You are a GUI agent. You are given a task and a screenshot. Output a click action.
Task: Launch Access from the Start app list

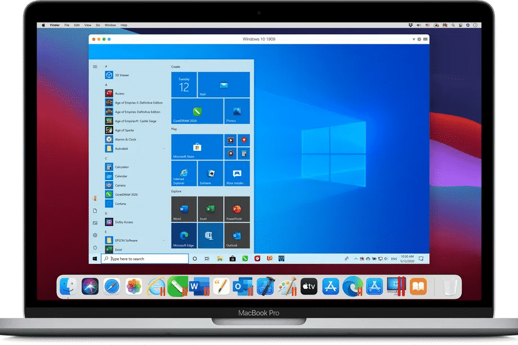pyautogui.click(x=115, y=93)
